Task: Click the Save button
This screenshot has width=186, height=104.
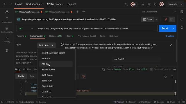Action: click(x=148, y=19)
